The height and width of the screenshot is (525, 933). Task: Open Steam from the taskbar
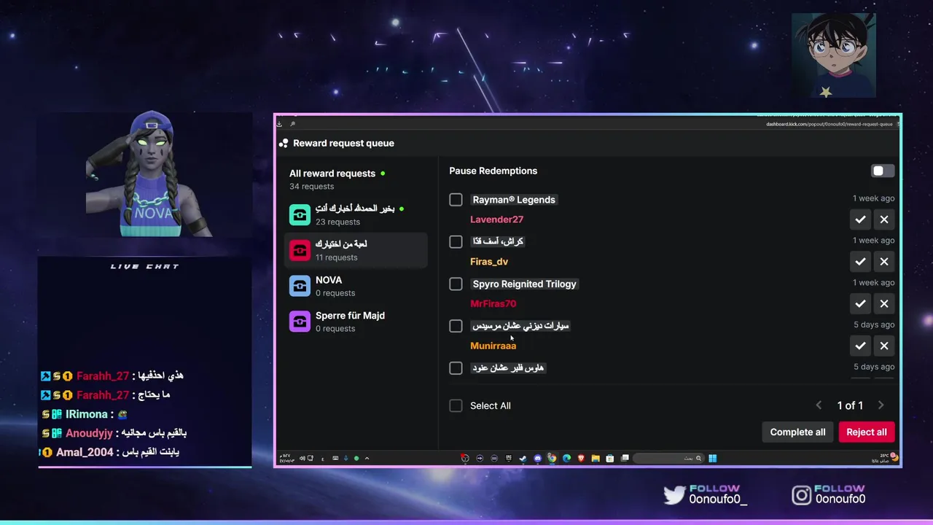523,459
